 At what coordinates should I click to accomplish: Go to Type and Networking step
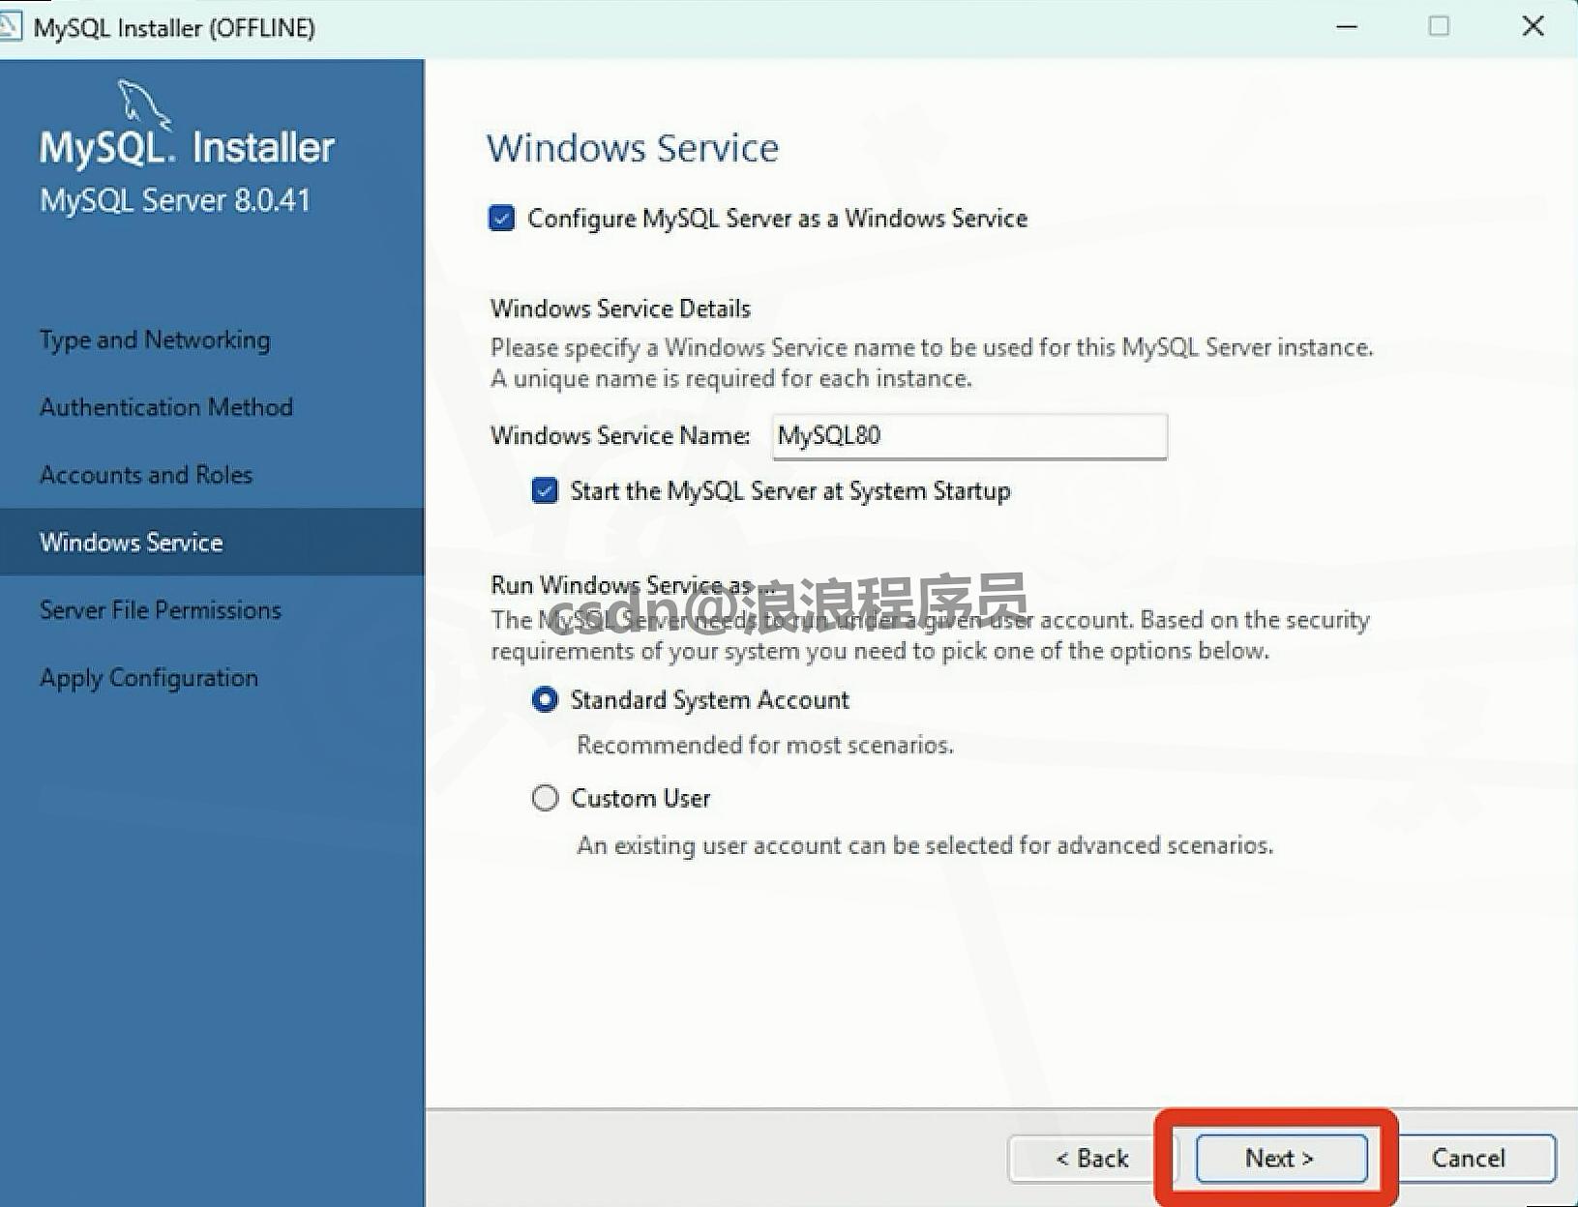pos(155,340)
